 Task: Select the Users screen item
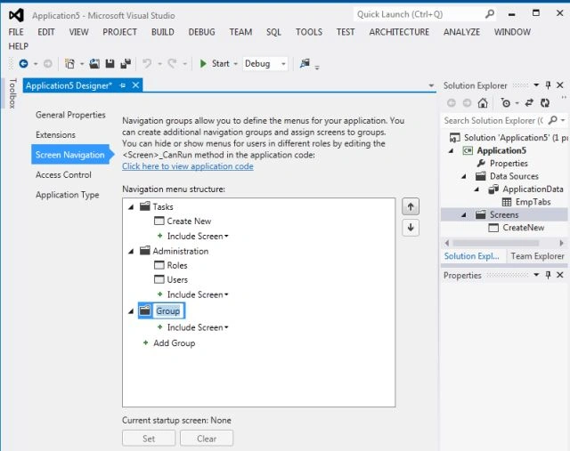point(171,279)
